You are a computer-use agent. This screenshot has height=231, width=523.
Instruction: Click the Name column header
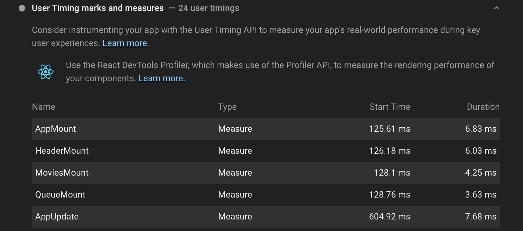pyautogui.click(x=43, y=107)
